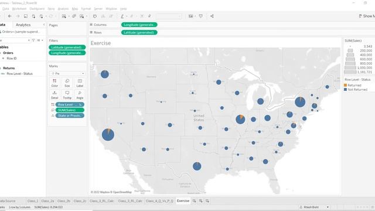Click the Angle button on Marks card
The image size is (375, 211).
coord(80,95)
